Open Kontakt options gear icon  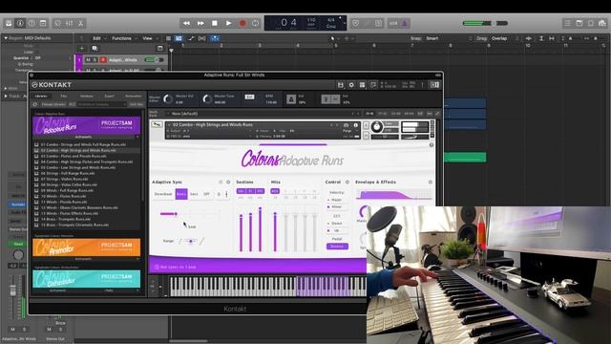pos(351,85)
